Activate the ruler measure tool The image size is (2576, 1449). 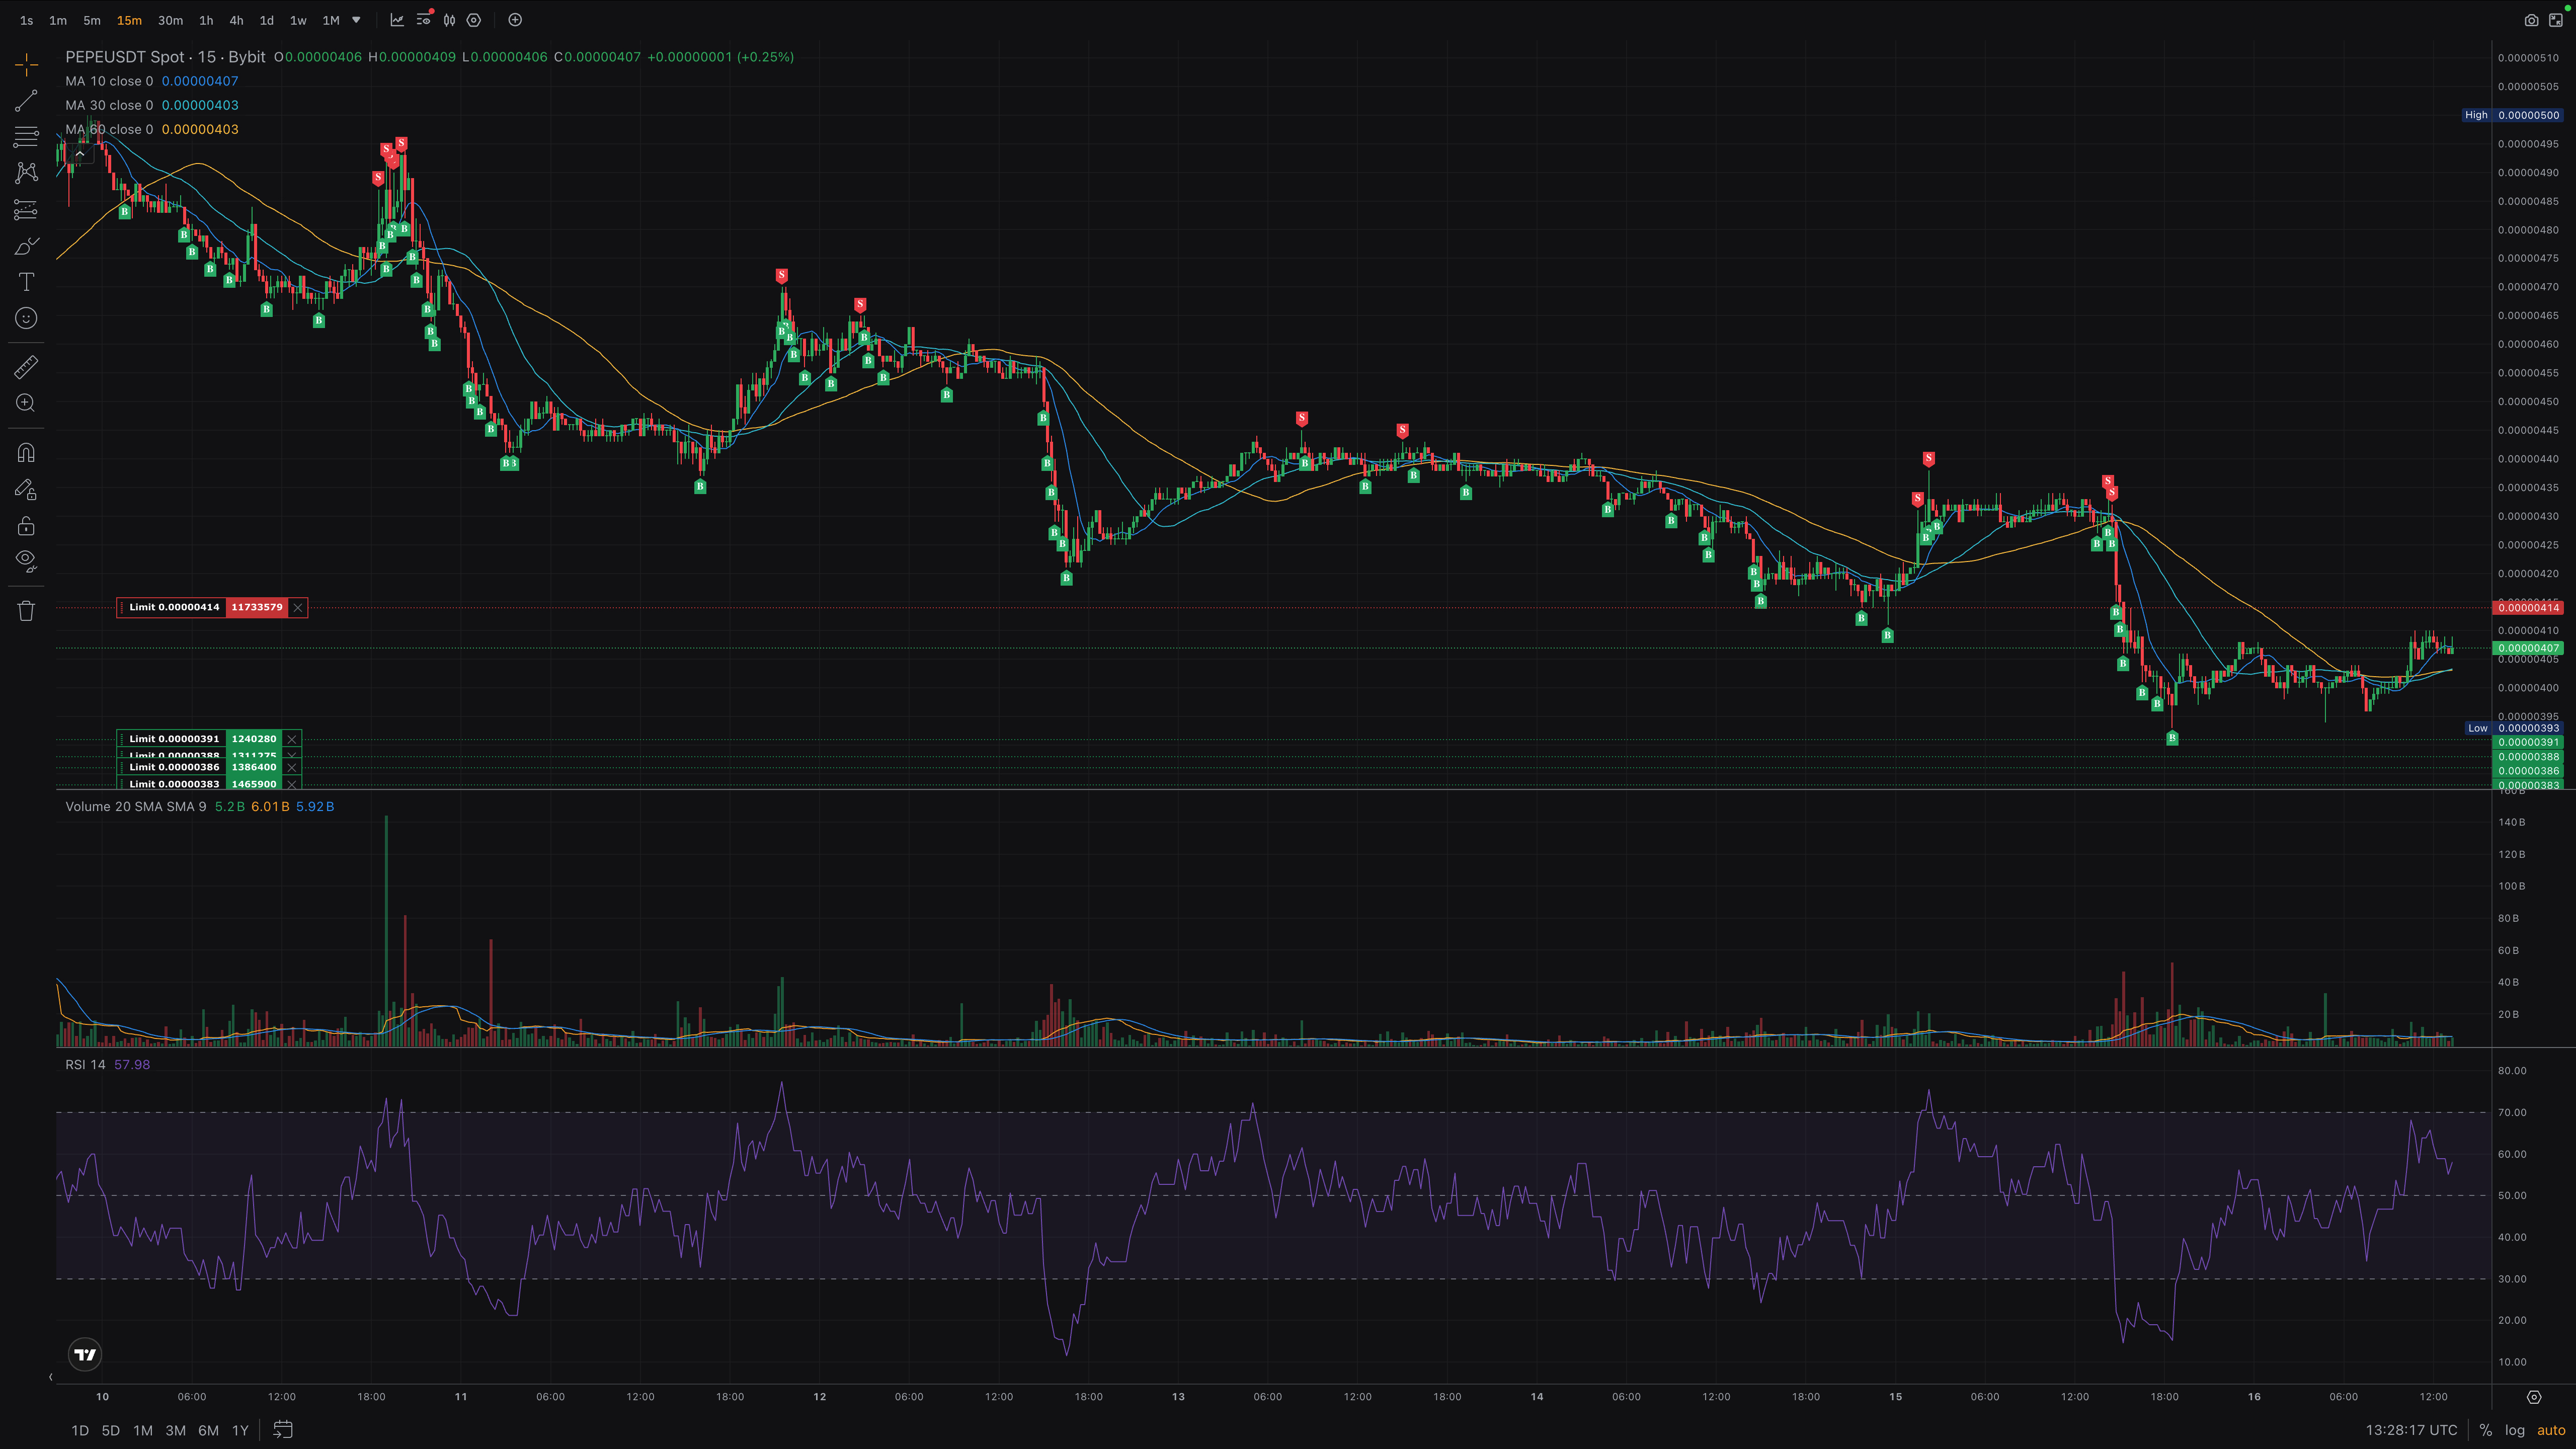[26, 367]
